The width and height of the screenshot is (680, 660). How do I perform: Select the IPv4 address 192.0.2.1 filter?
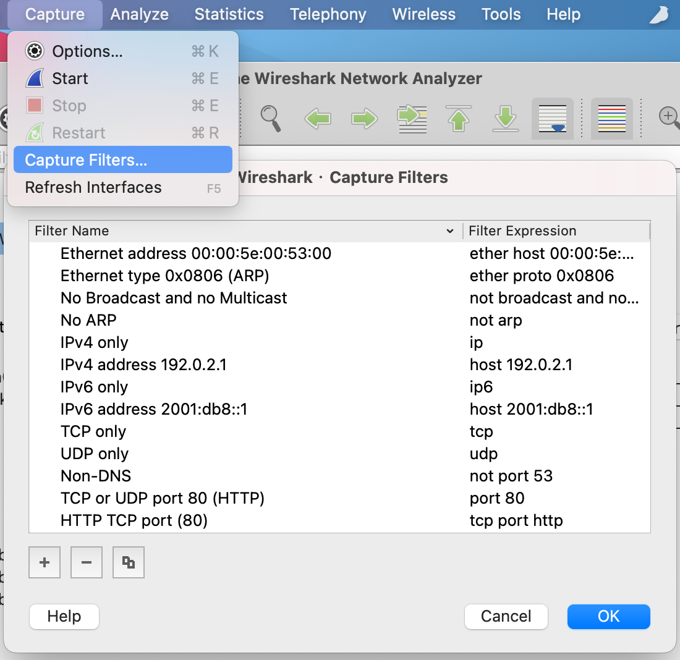(x=143, y=365)
